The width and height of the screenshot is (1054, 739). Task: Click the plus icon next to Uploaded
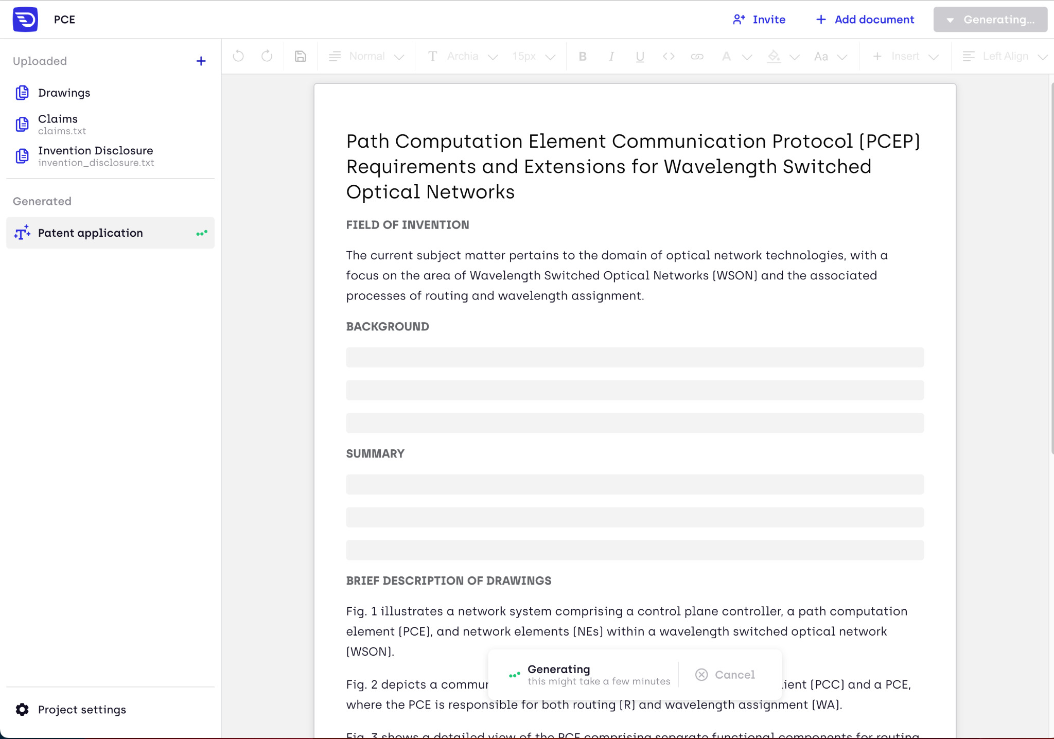click(201, 61)
